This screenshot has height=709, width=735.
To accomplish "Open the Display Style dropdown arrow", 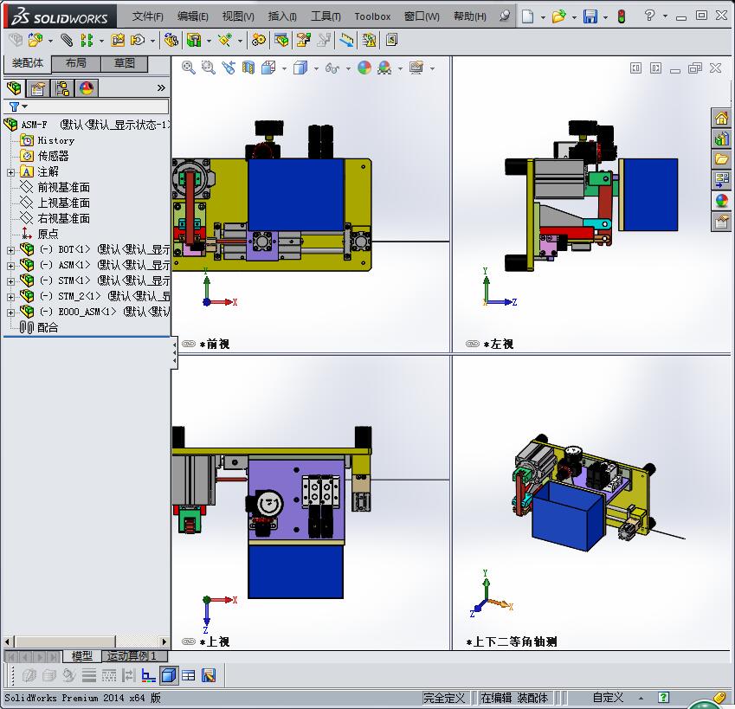I will pyautogui.click(x=316, y=69).
